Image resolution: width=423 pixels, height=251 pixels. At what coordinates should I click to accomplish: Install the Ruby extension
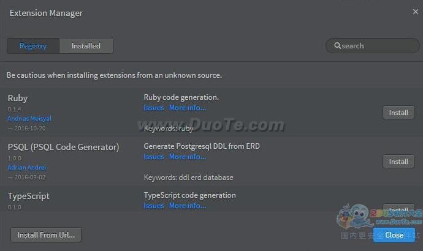(398, 113)
